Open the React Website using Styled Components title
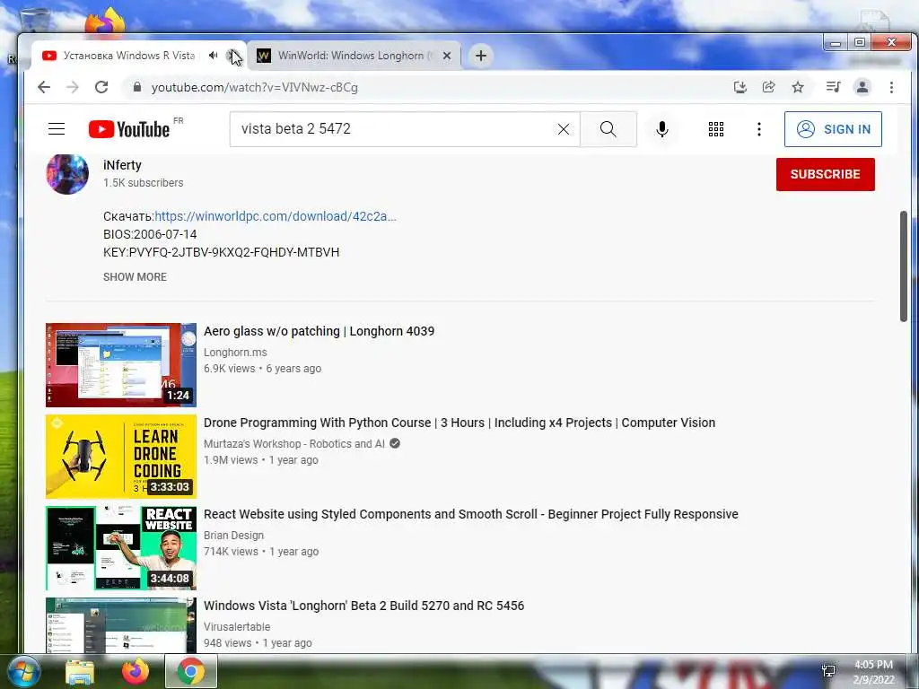The image size is (919, 689). (x=470, y=514)
